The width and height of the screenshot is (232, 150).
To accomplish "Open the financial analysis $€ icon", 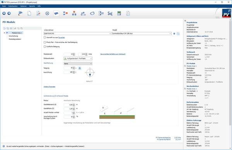I will (x=110, y=13).
